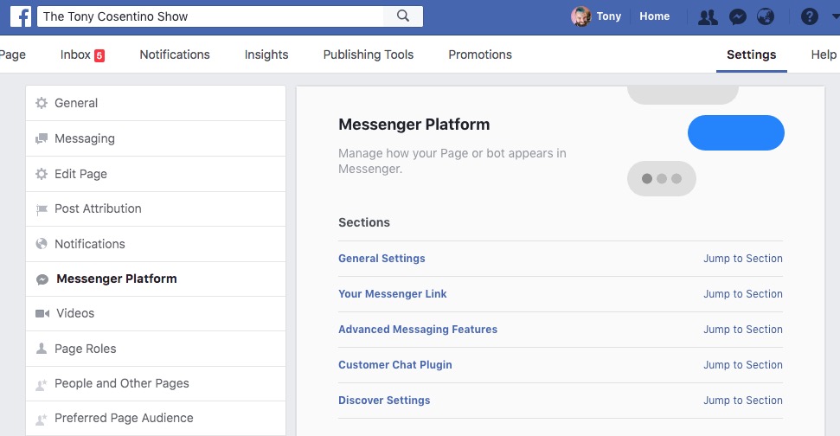
Task: Open Tony's profile avatar
Action: tap(580, 16)
